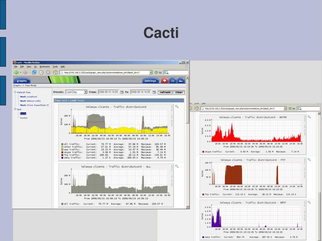This screenshot has width=322, height=241.
Task: Click the Traffic distribution3 SMTP graph image
Action: coord(253,220)
